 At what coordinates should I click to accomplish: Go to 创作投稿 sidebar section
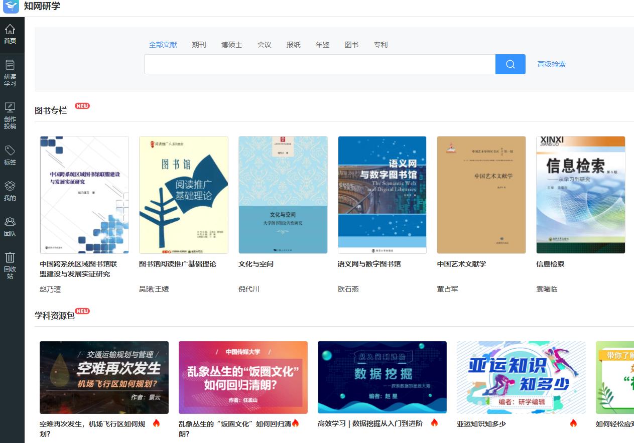(10, 115)
